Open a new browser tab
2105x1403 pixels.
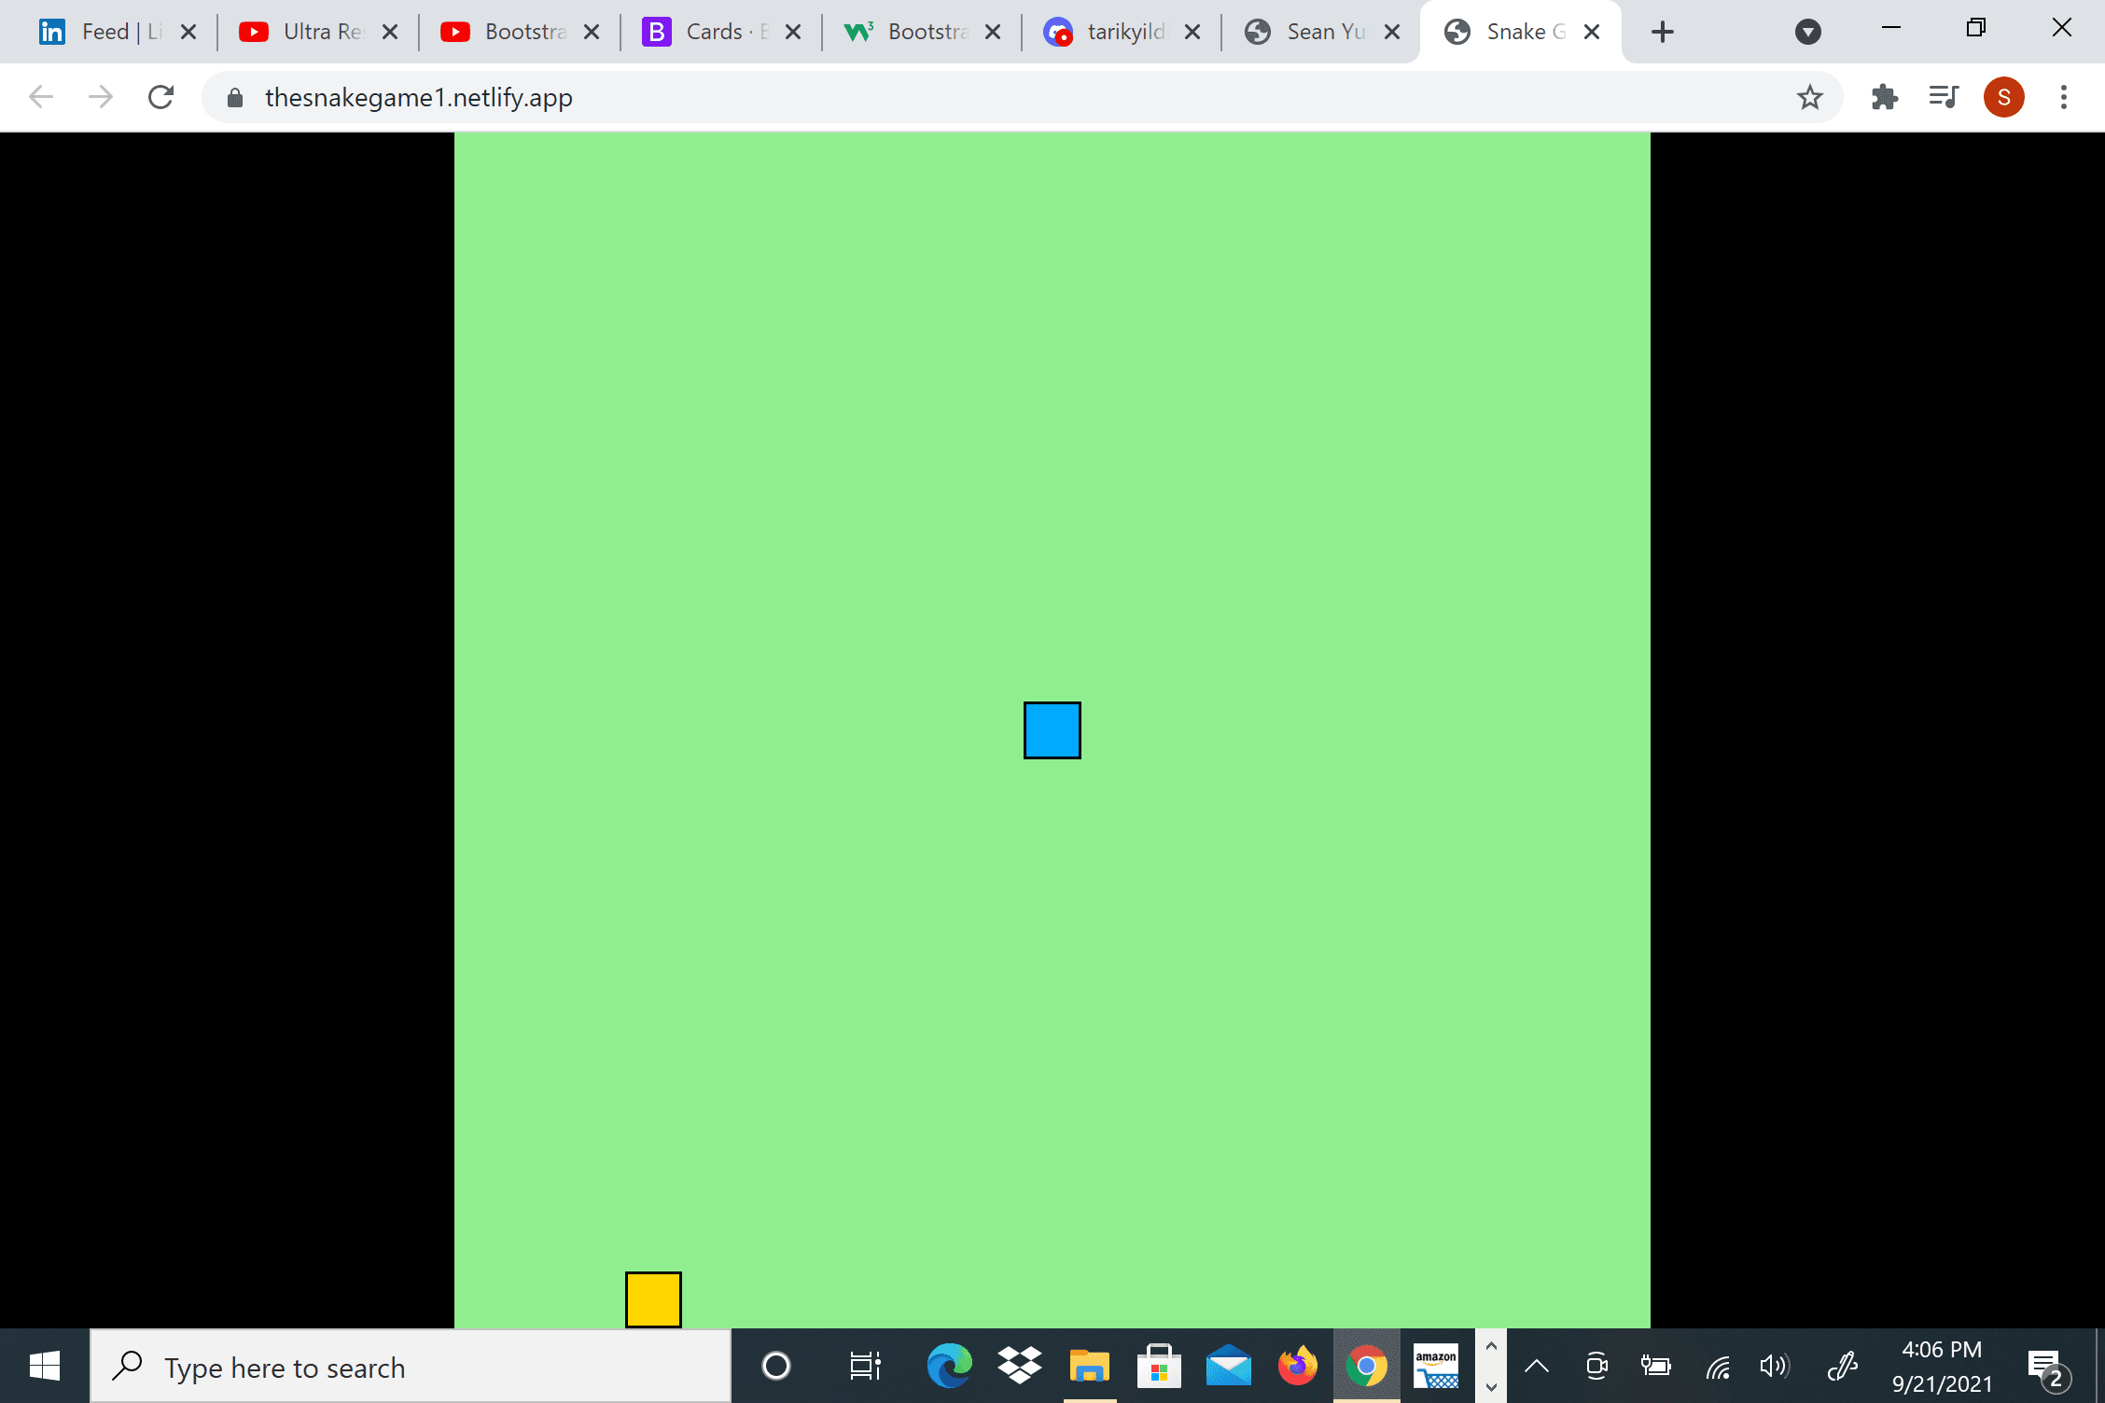(x=1662, y=31)
